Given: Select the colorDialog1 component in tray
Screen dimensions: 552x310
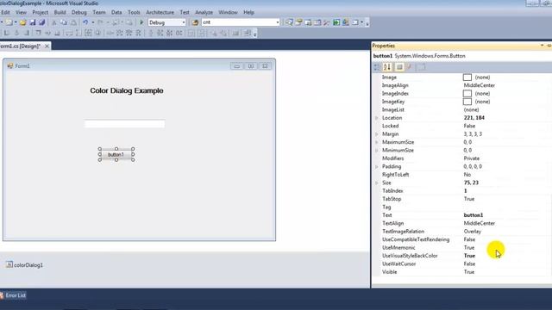Looking at the screenshot, I should [x=25, y=265].
